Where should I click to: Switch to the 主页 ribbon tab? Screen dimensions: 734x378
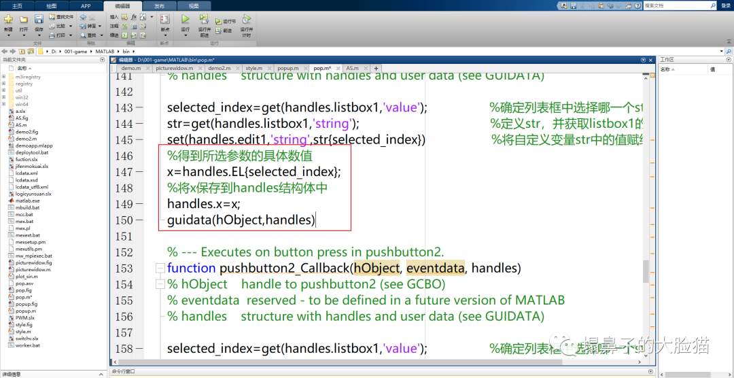pyautogui.click(x=17, y=7)
